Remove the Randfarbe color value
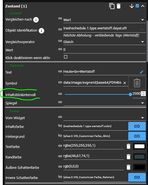The width and height of the screenshot is (148, 185). [x=129, y=157]
